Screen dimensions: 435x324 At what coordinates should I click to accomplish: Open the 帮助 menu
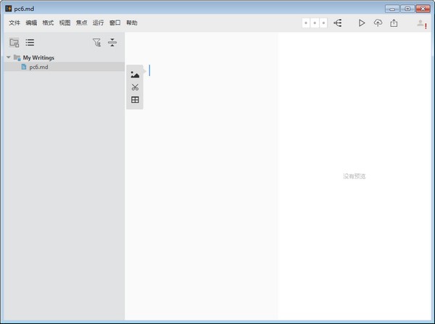[x=132, y=22]
